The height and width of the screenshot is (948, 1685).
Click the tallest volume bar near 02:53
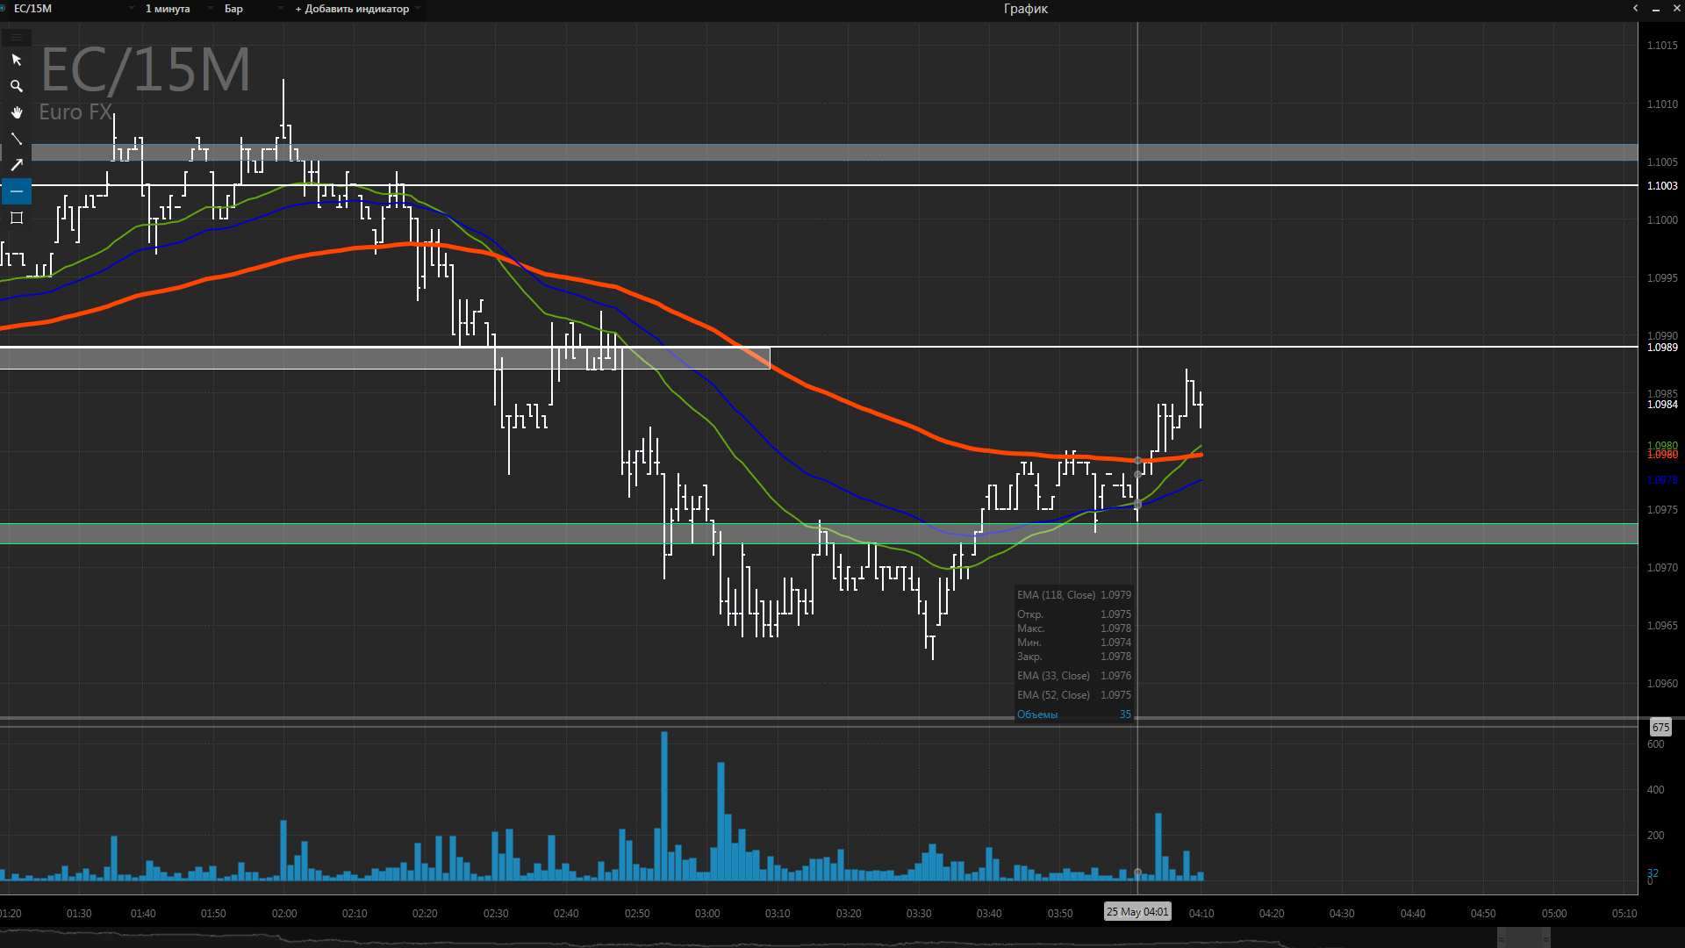click(664, 806)
